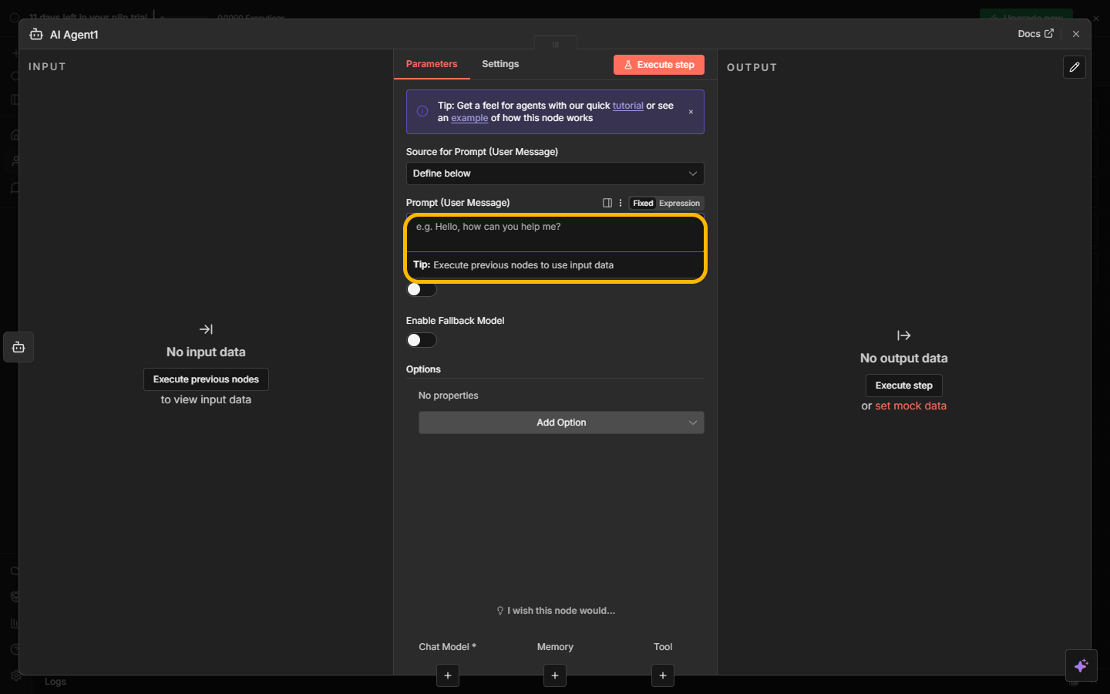1110x694 pixels.
Task: Expand the Add Option dropdown
Action: [561, 423]
